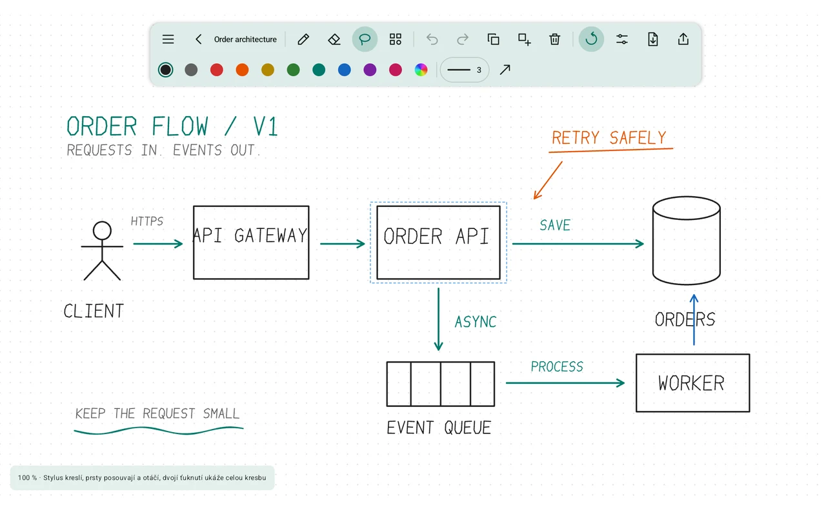Screen dimensions: 826x516
Task: Select the Eraser tool
Action: [334, 39]
